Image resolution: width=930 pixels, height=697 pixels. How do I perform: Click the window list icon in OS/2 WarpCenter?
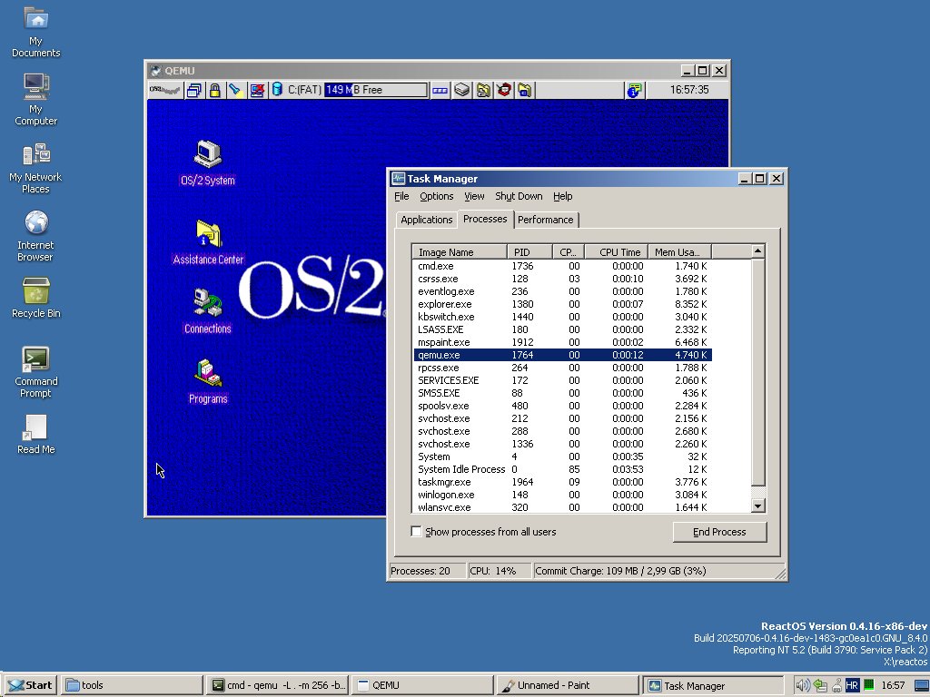tap(194, 90)
